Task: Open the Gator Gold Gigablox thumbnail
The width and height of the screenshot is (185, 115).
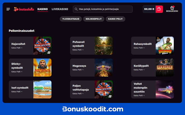Action: (x=42, y=89)
